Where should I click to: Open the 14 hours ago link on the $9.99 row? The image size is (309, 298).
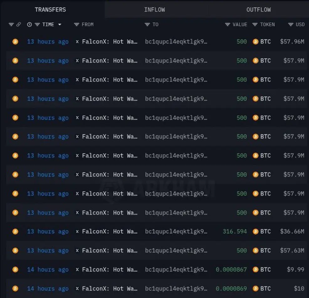(48, 269)
